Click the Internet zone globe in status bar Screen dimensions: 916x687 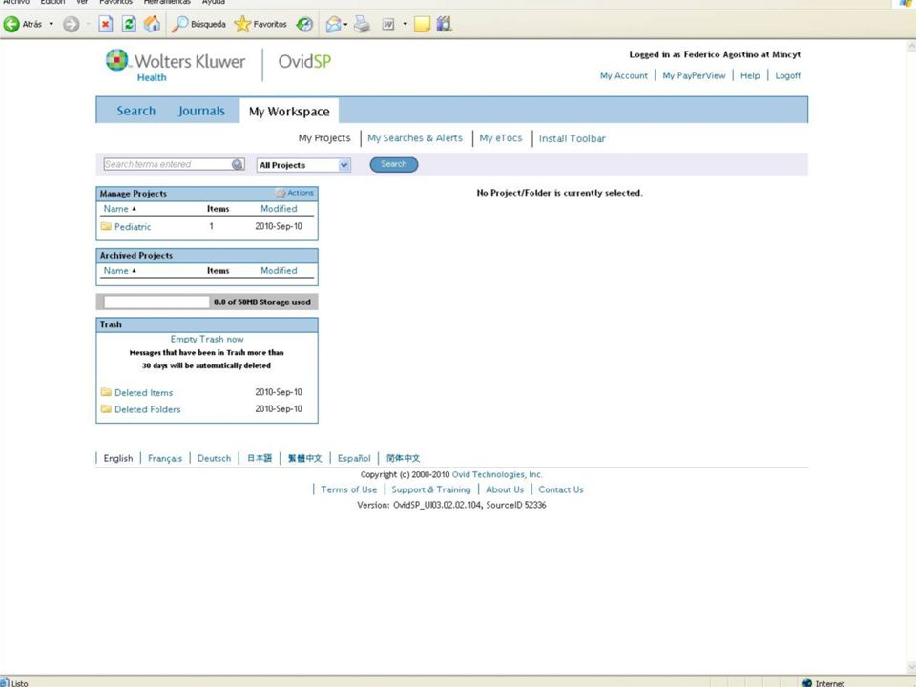coord(807,682)
